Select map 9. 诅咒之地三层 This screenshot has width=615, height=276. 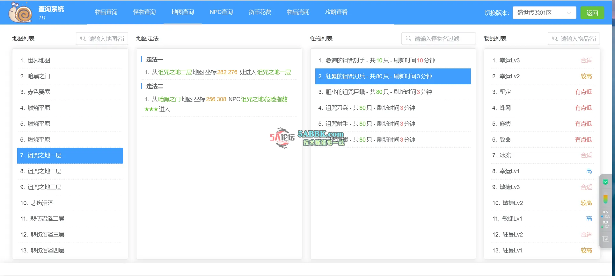pyautogui.click(x=70, y=187)
